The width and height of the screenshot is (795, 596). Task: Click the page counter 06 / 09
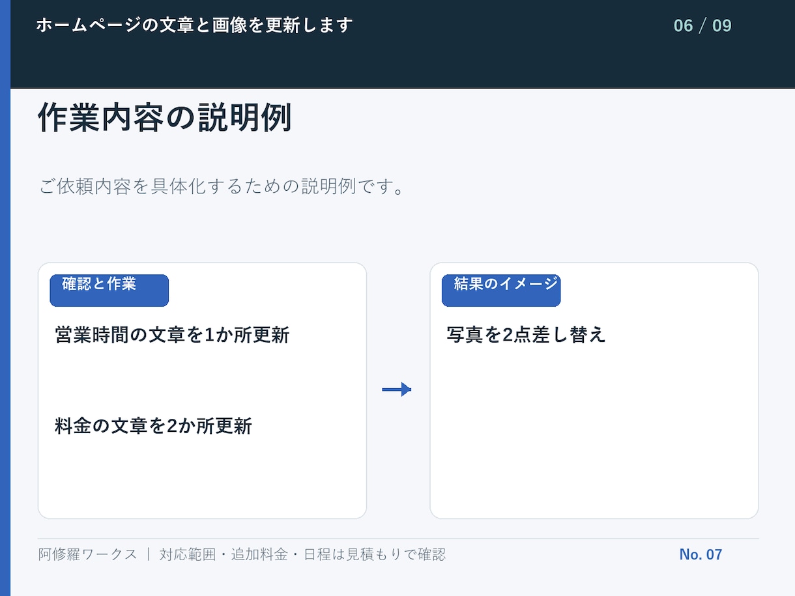coord(702,26)
